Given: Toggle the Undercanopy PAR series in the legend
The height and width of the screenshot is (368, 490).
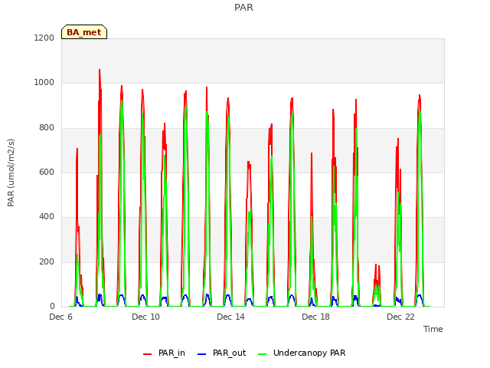Looking at the screenshot, I should (x=302, y=353).
